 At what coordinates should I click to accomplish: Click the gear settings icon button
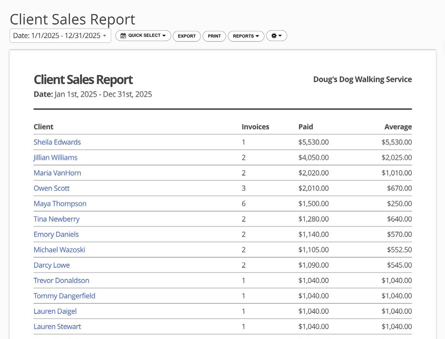coord(276,36)
